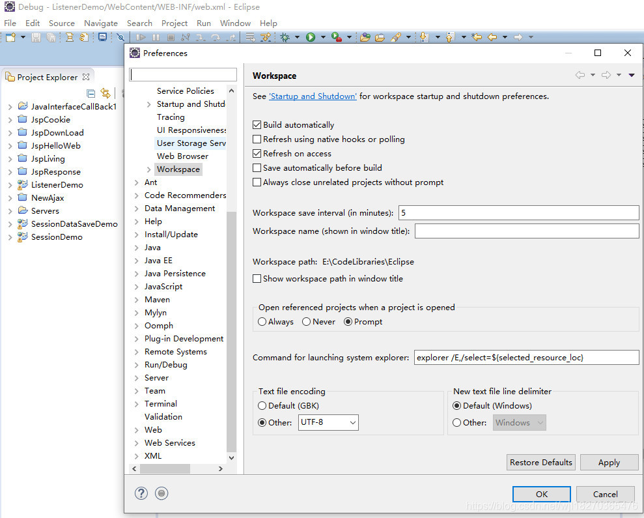Image resolution: width=644 pixels, height=518 pixels.
Task: Open the UTF-8 encoding dropdown
Action: [352, 422]
